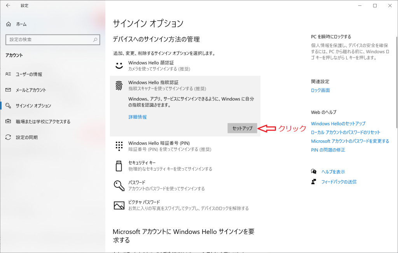This screenshot has width=398, height=253.
Task: Minimize the 設定 window
Action: 360,5
